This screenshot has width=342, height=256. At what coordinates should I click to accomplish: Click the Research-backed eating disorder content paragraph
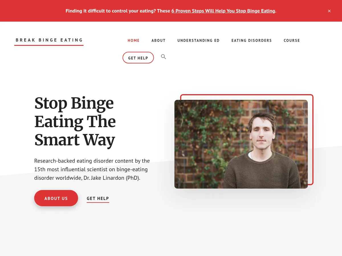click(92, 170)
